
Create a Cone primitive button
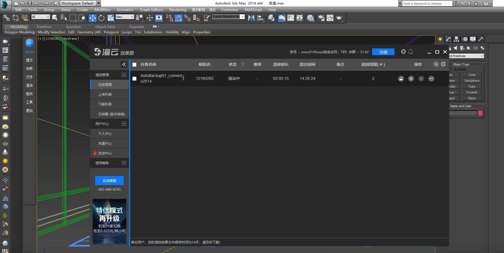point(472,75)
